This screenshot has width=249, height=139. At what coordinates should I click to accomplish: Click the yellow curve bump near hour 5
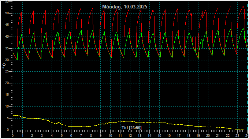pyautogui.click(x=59, y=122)
